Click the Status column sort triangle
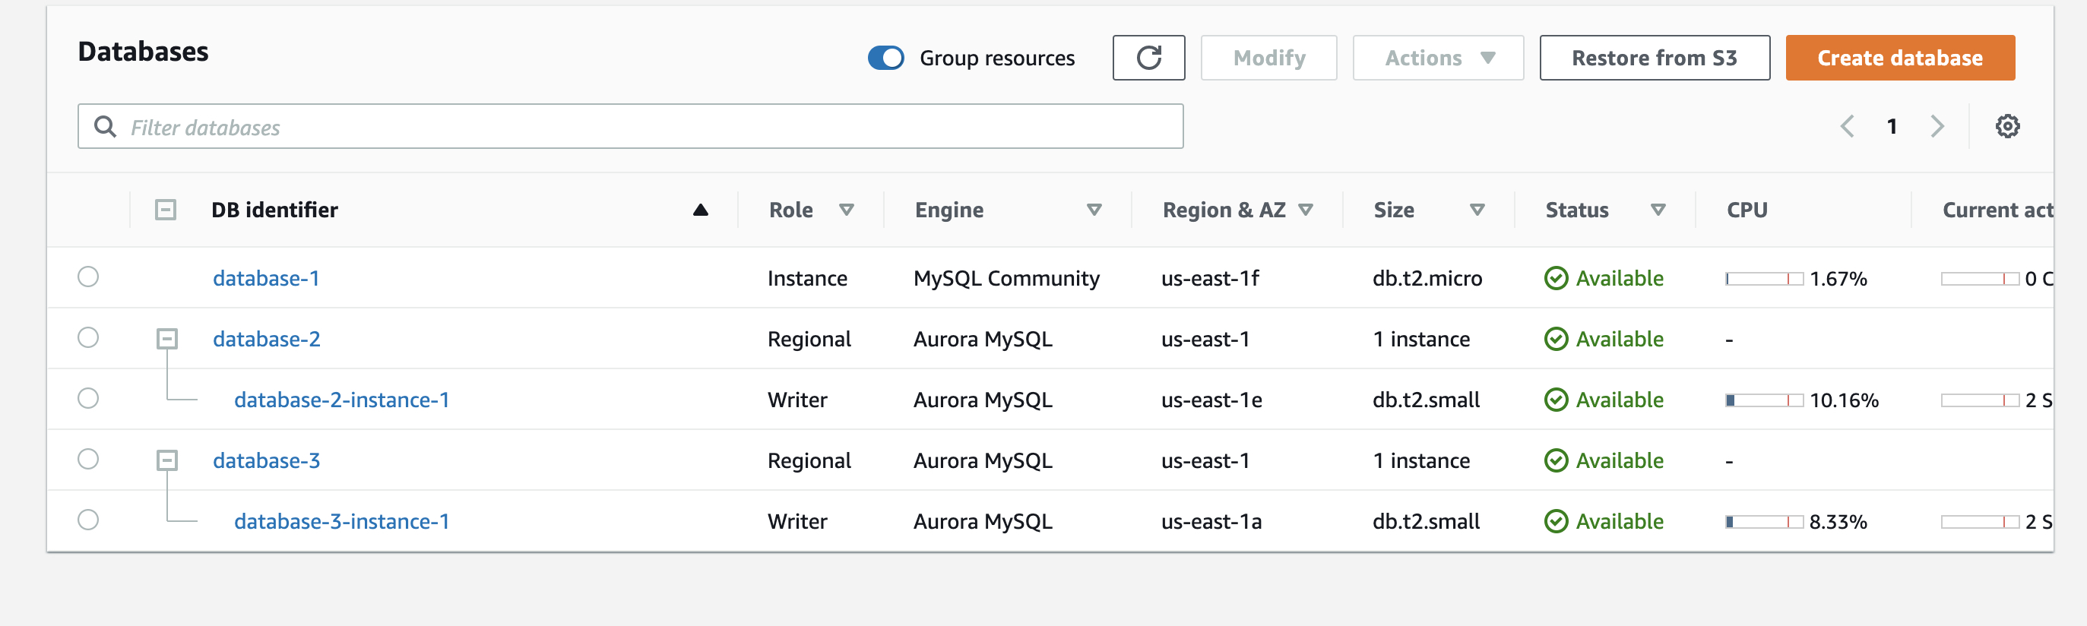This screenshot has width=2087, height=626. (x=1658, y=210)
